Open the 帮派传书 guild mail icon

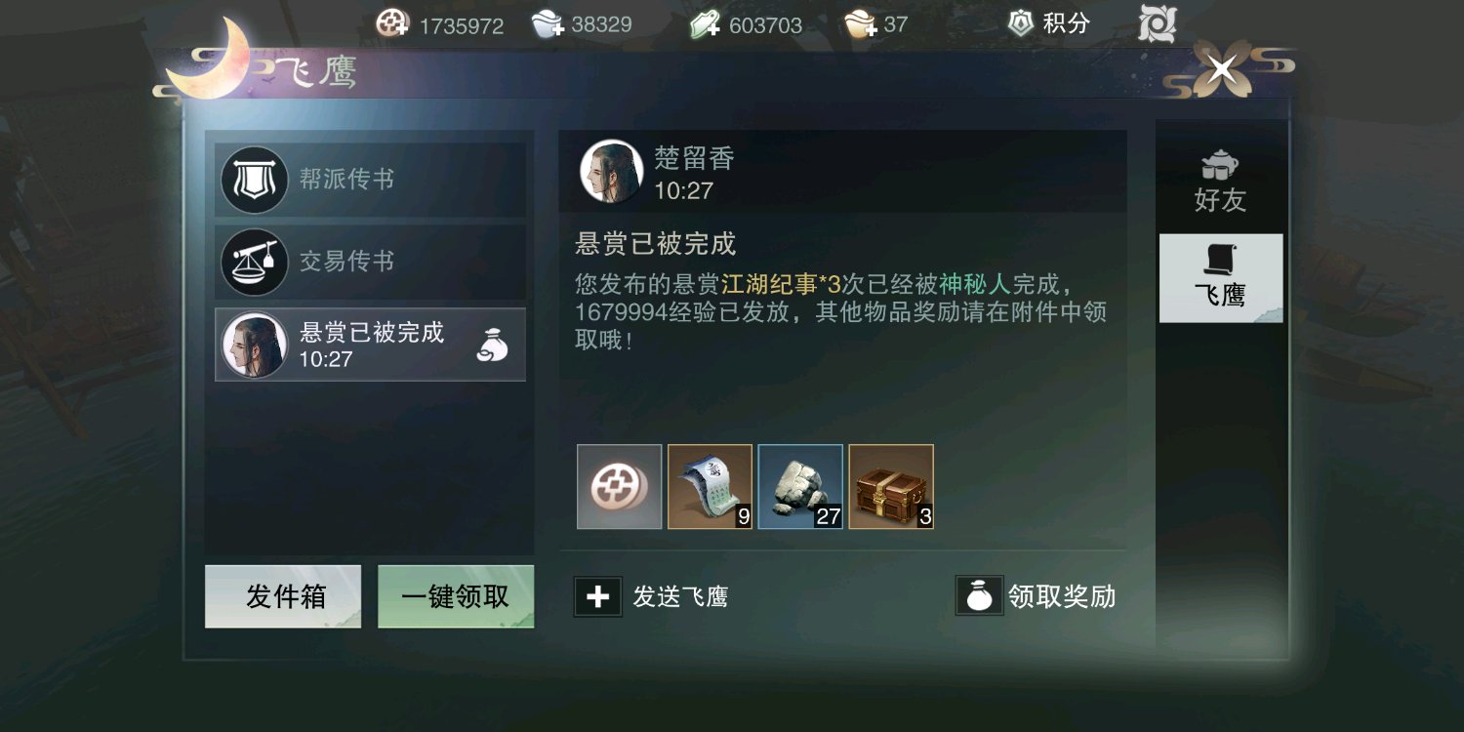coord(254,180)
